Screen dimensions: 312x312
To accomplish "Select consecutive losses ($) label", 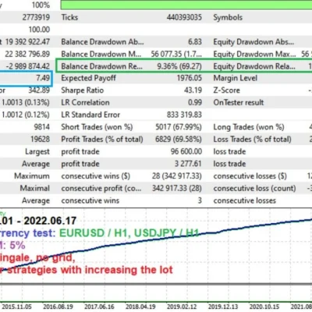I will click(x=250, y=176).
